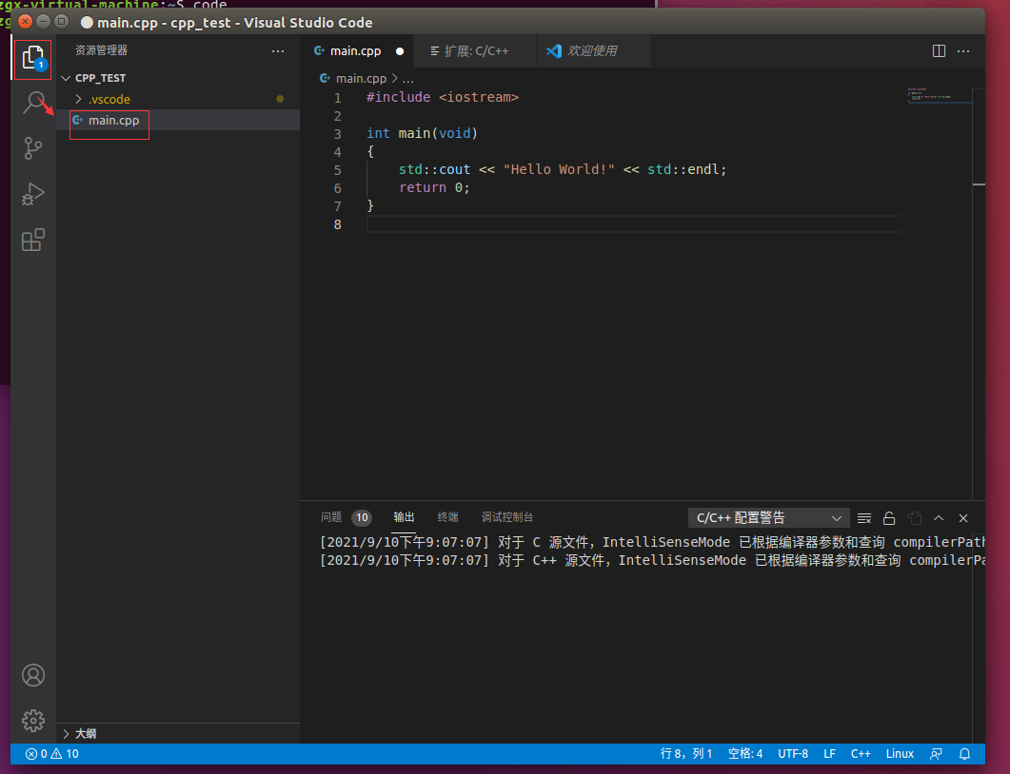Image resolution: width=1010 pixels, height=774 pixels.
Task: Click the 资源管理器 explorer panel title
Action: click(x=101, y=50)
